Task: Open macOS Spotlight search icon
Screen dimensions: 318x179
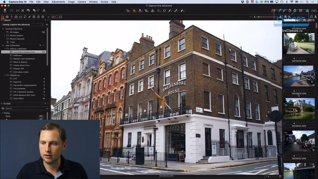Action: pos(308,2)
